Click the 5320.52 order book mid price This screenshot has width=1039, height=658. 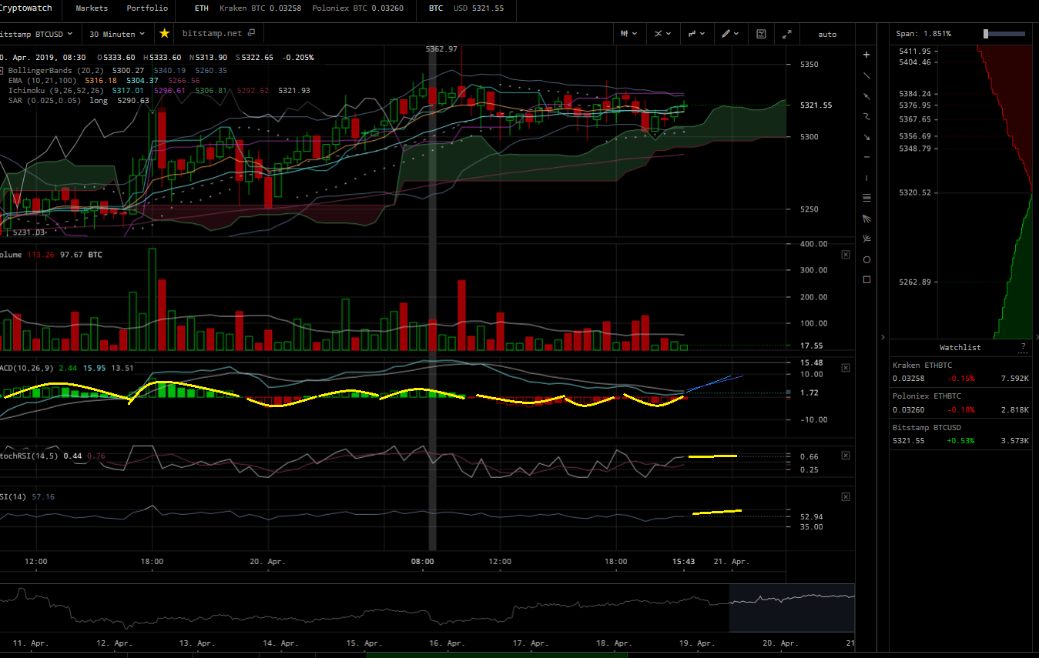pos(914,192)
